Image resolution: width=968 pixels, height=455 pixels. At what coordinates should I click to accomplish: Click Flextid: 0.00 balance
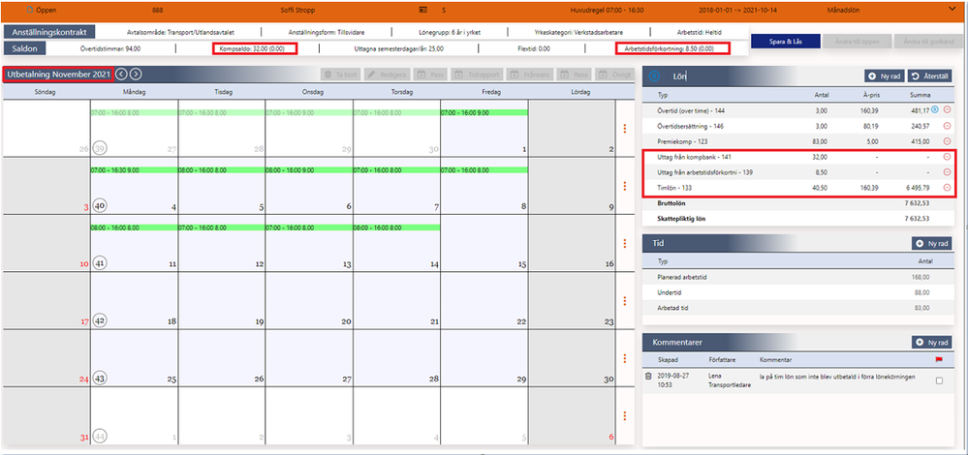[535, 48]
